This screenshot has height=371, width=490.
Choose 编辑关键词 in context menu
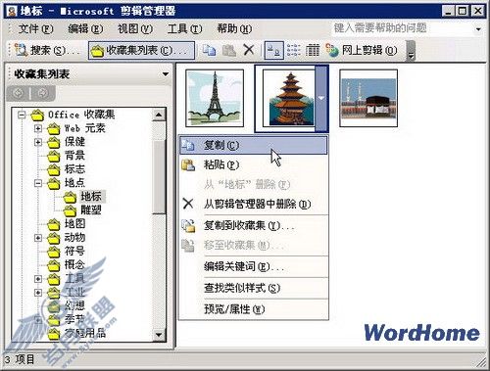tap(254, 267)
